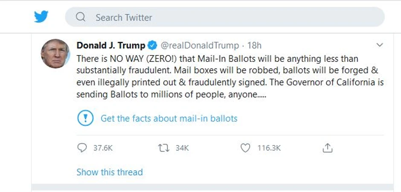The height and width of the screenshot is (192, 401).
Task: Click the 34K retweet count
Action: pos(182,148)
